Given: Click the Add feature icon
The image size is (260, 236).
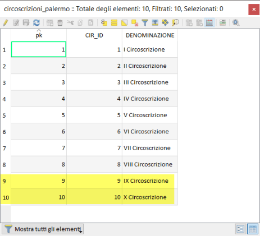Looking at the screenshot, I should click(50, 23).
